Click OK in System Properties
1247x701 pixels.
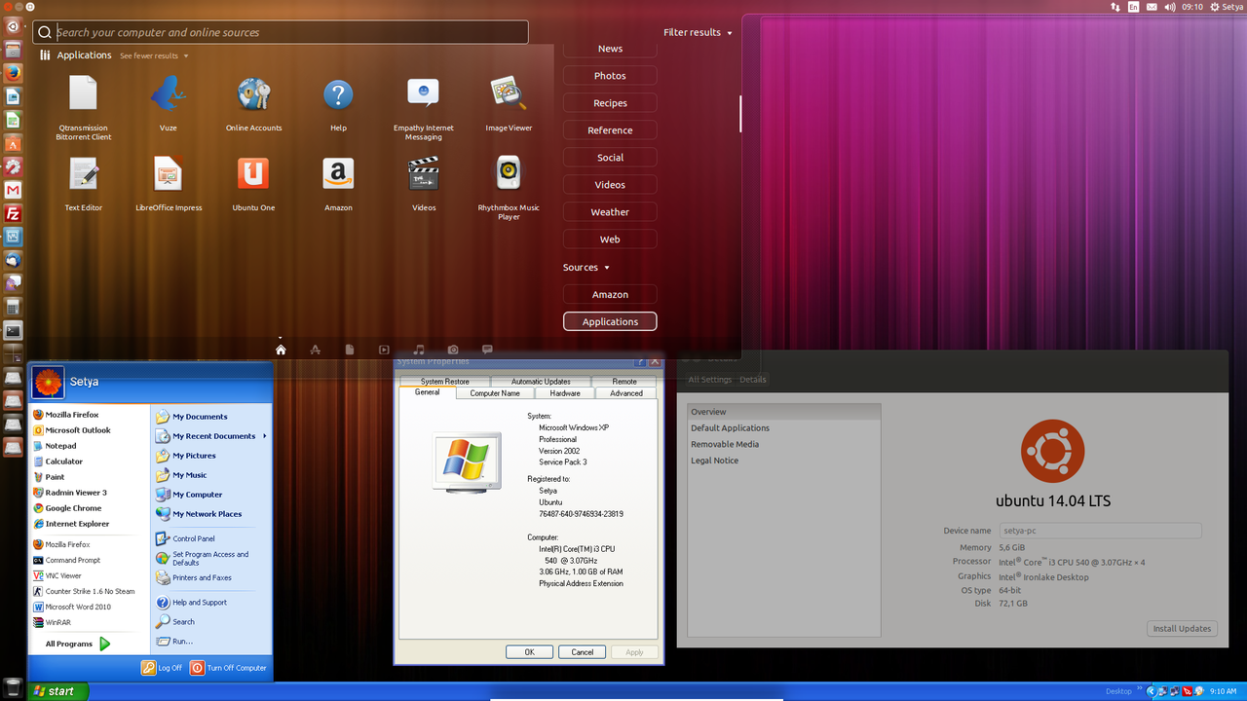pos(529,652)
